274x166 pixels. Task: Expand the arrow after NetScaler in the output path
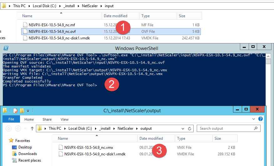click(x=137, y=128)
